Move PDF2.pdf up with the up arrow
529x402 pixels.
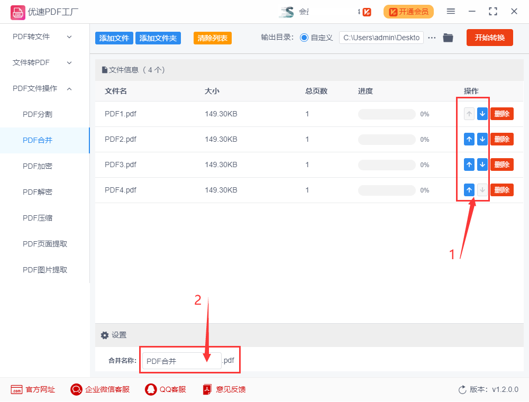(x=469, y=139)
